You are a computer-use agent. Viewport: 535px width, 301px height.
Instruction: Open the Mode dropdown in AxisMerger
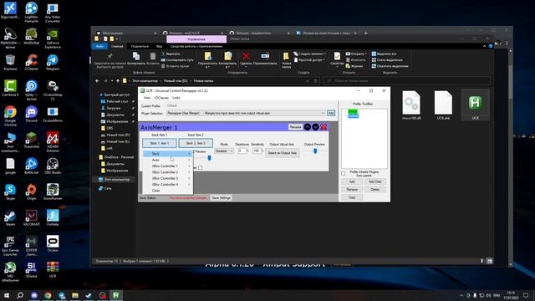tap(224, 150)
